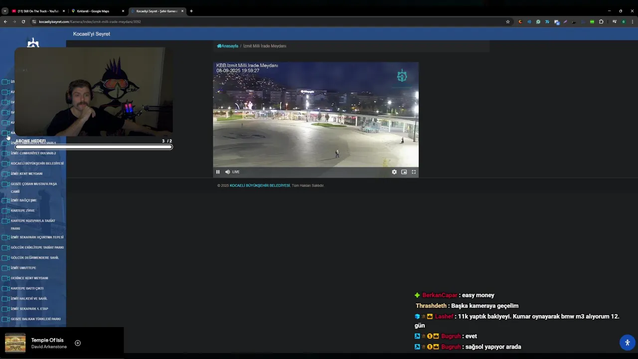Image resolution: width=638 pixels, height=359 pixels.
Task: Add Temple Of Isis with plus icon
Action: [78, 343]
